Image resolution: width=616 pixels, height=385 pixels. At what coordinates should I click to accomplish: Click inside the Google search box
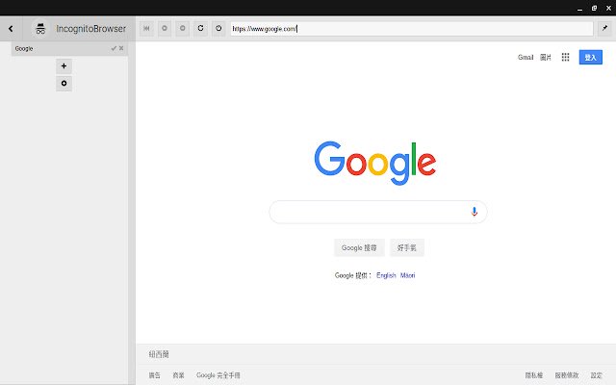point(378,212)
